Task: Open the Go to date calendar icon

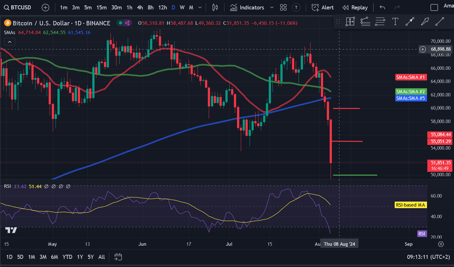Action: pyautogui.click(x=118, y=257)
